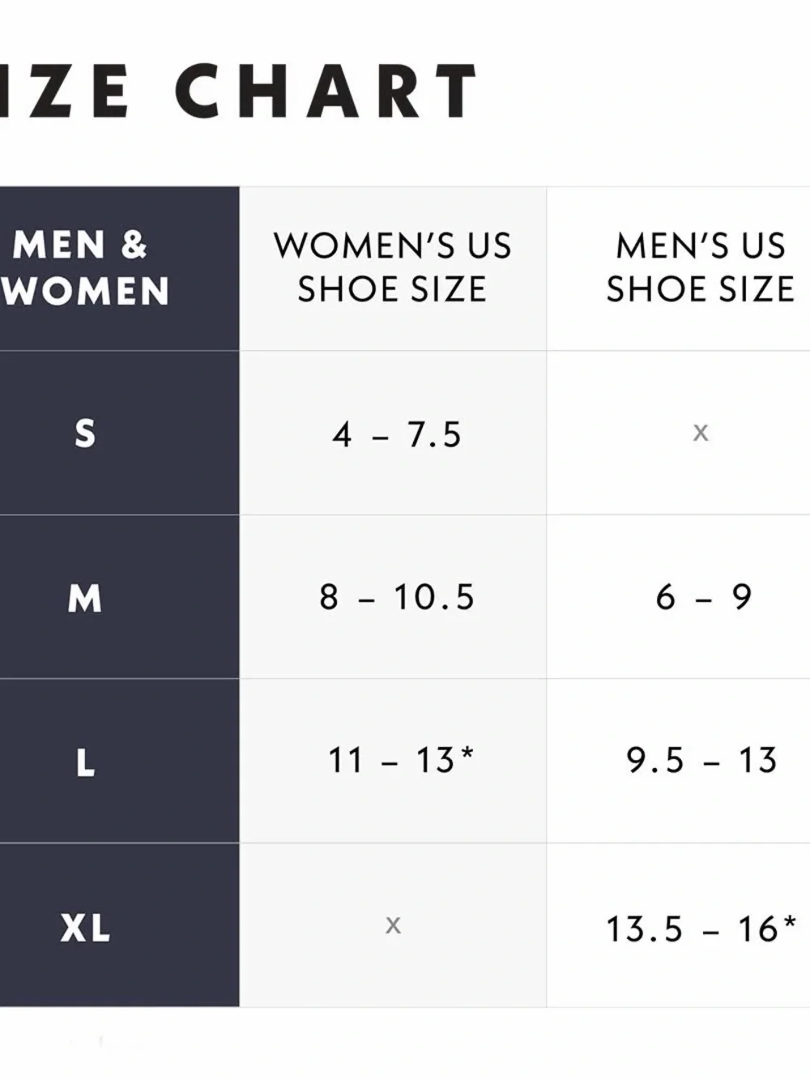This screenshot has height=1080, width=810.
Task: Click the asterisk after 13.5 – 16
Action: pyautogui.click(x=790, y=921)
